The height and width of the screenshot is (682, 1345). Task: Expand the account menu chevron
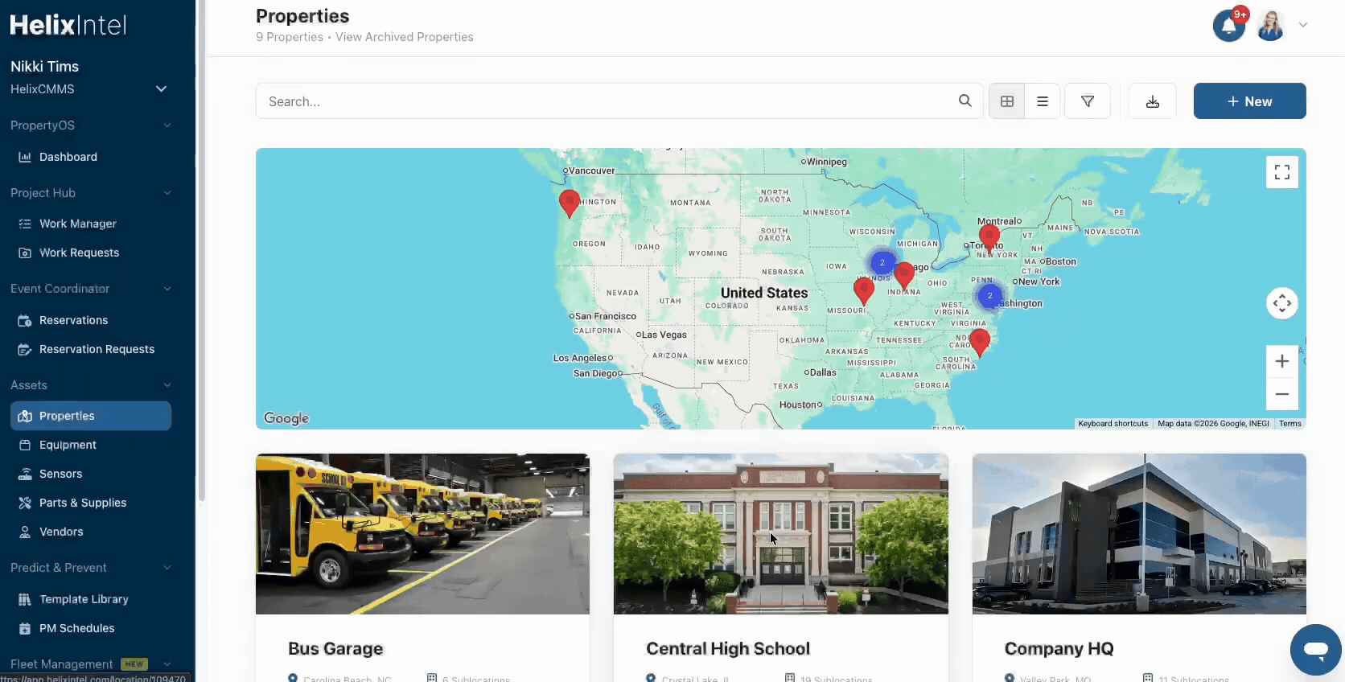pyautogui.click(x=1303, y=25)
